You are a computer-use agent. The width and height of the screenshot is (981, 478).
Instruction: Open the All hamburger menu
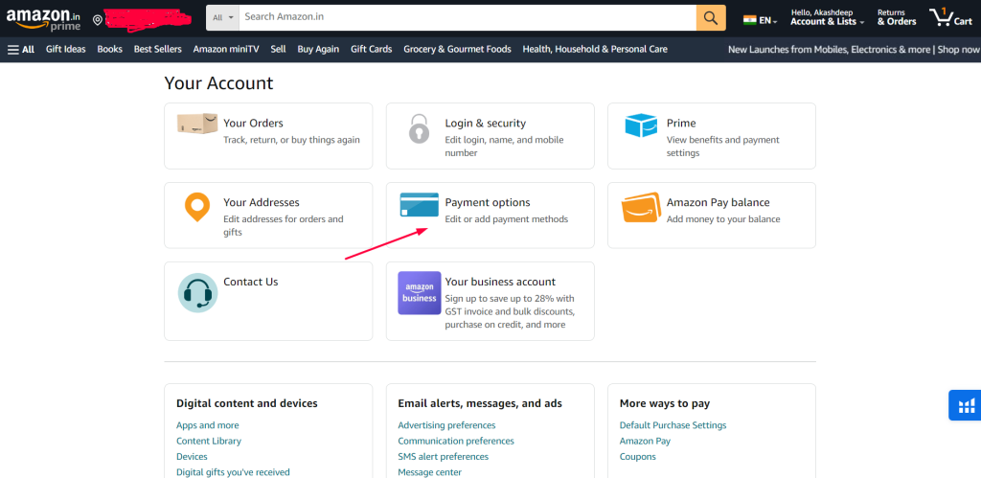click(21, 49)
